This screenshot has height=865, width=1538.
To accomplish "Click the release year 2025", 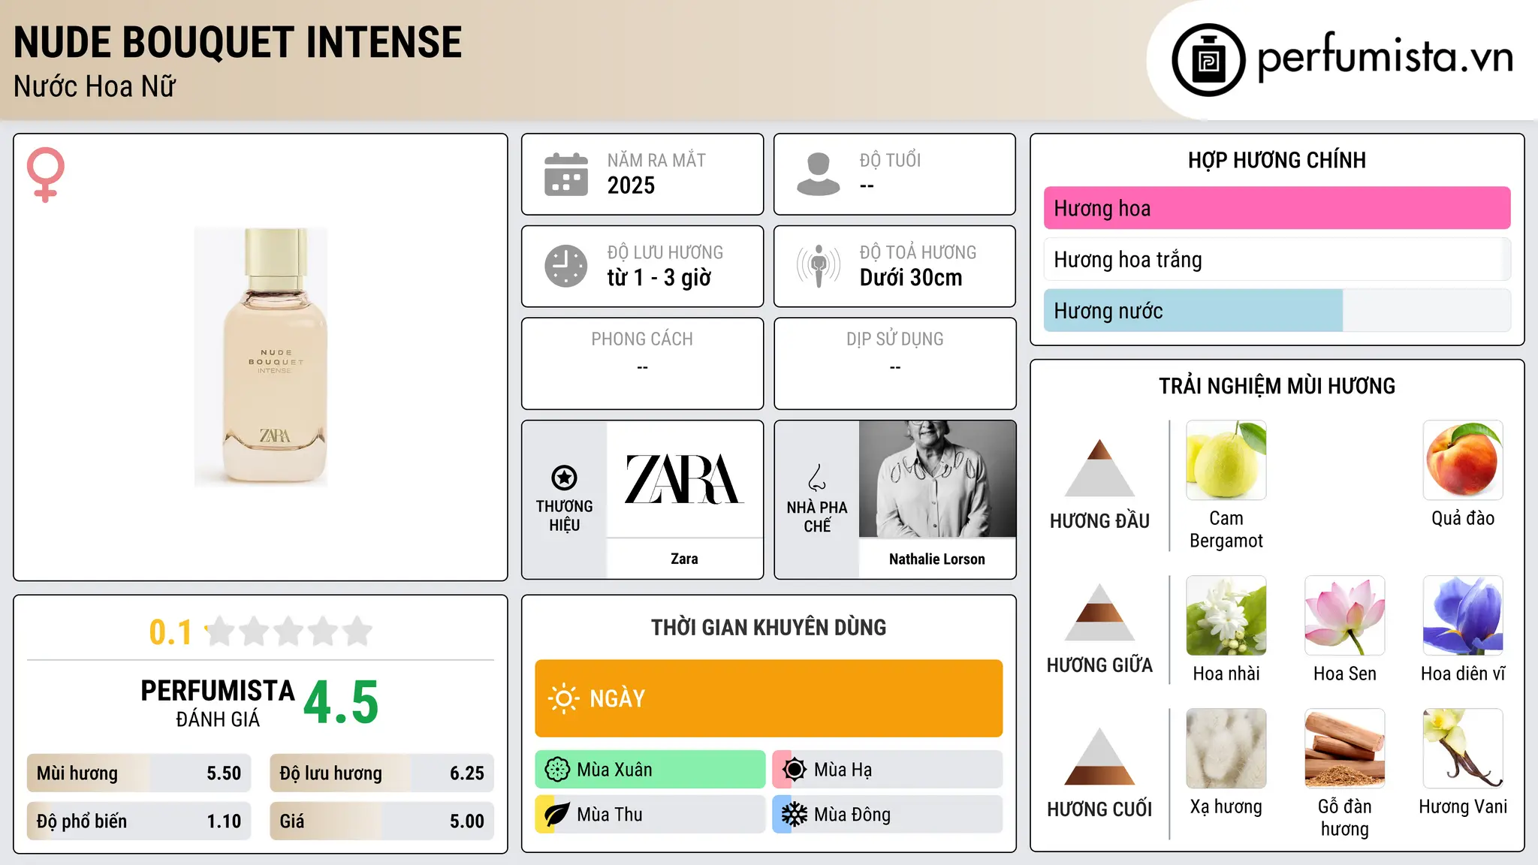I will (631, 185).
